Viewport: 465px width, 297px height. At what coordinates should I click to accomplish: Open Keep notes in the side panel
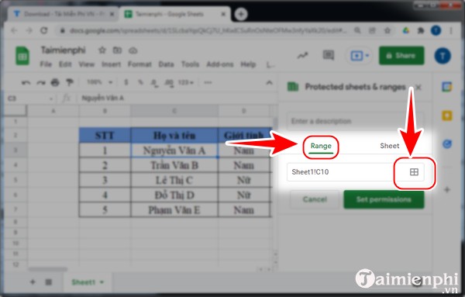pyautogui.click(x=447, y=116)
